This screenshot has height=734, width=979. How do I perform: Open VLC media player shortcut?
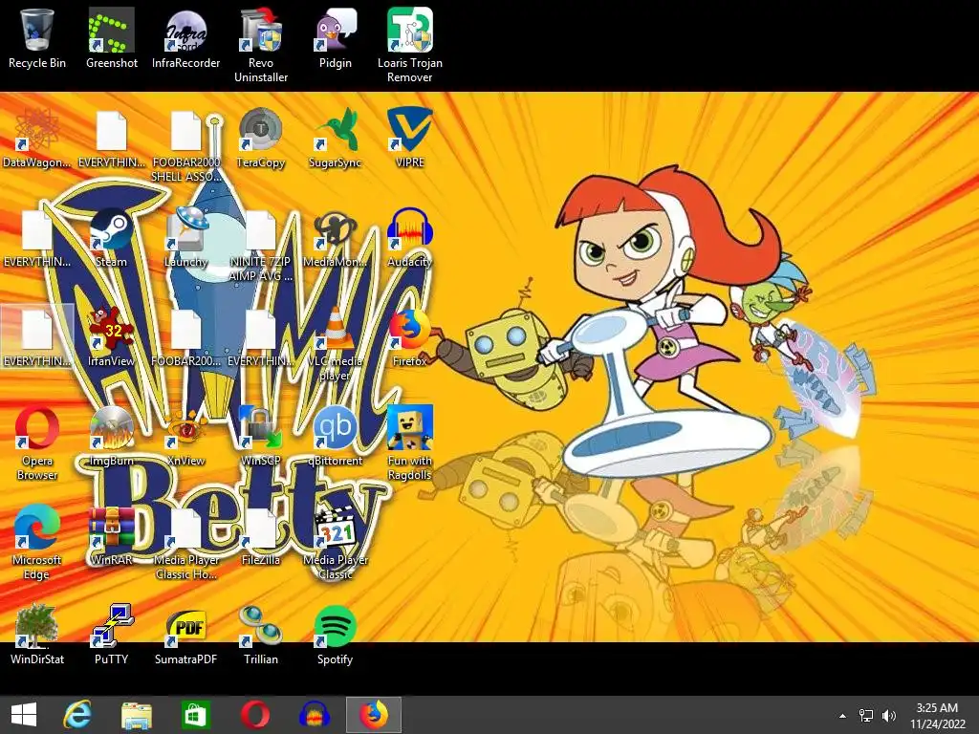pyautogui.click(x=336, y=344)
